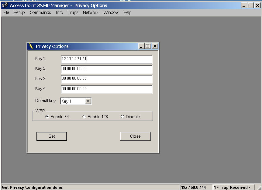Image resolution: width=262 pixels, height=190 pixels.
Task: Focus the Key 4 input field
Action: [x=107, y=90]
